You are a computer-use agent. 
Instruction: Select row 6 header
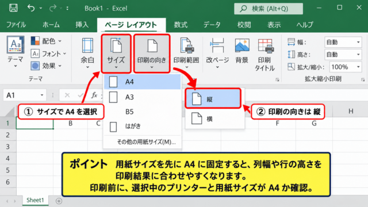pos(7,182)
